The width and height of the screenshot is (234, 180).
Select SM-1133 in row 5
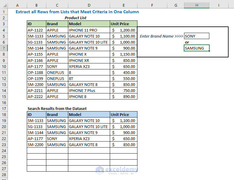click(x=37, y=36)
